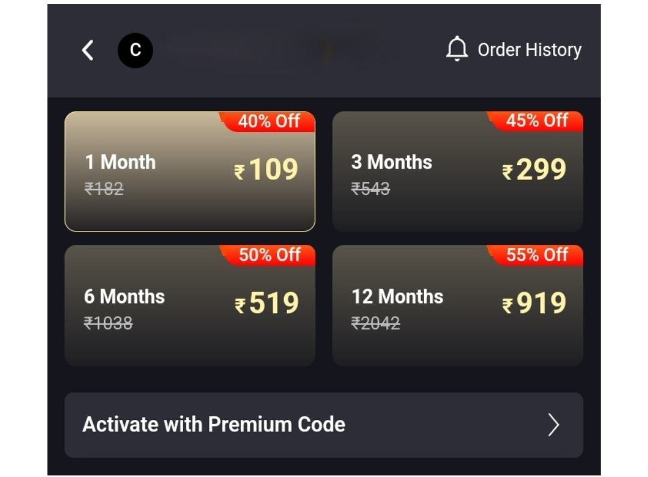Click the 50% Off discount badge
This screenshot has width=648, height=477.
[269, 255]
